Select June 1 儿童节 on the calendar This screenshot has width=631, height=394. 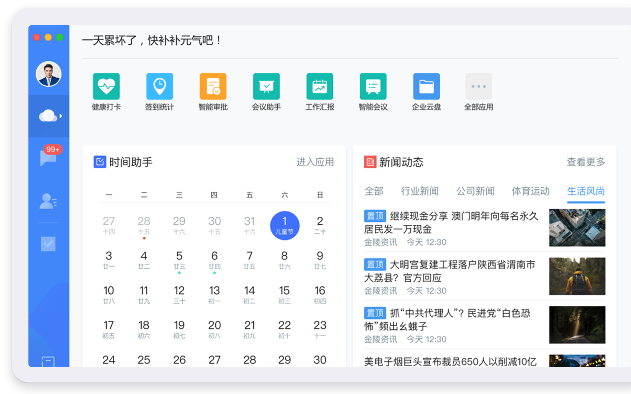(x=285, y=225)
